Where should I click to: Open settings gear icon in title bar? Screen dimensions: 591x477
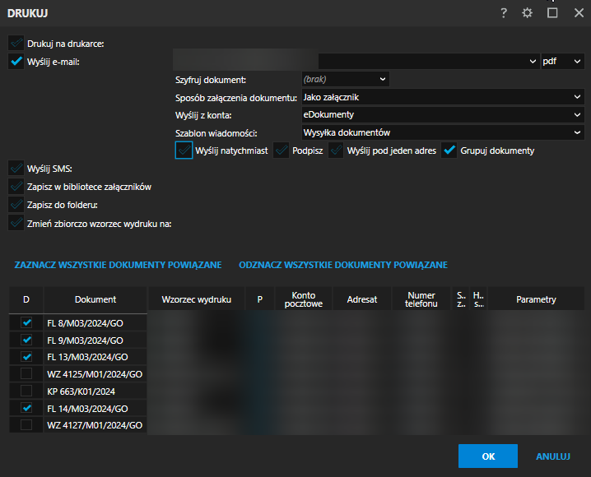pos(528,13)
